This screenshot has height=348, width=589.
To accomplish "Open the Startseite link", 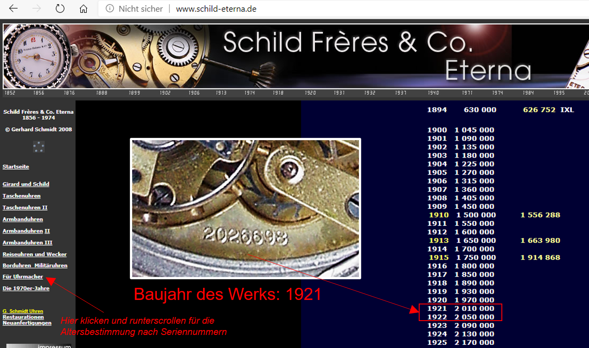I will coord(16,167).
